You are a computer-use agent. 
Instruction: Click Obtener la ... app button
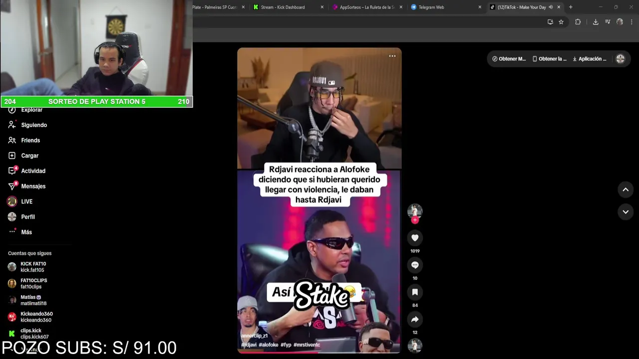pos(549,59)
